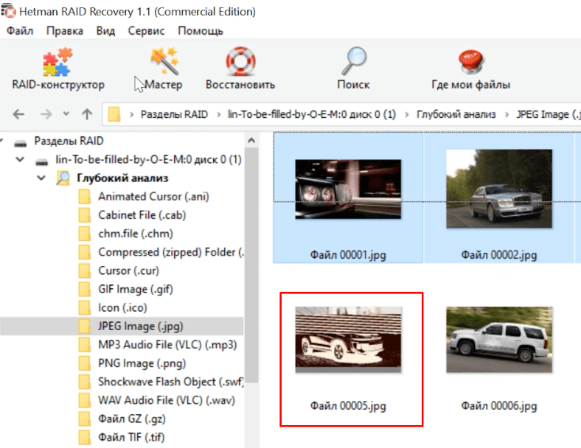Select thumbnail Файл 00002.jpg

[498, 198]
